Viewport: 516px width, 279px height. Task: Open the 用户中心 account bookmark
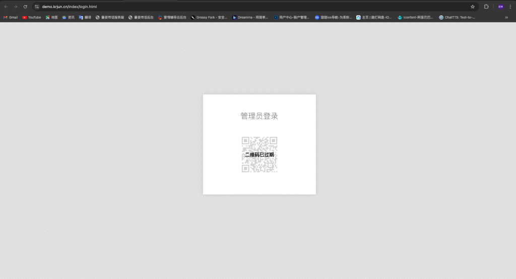pos(292,18)
